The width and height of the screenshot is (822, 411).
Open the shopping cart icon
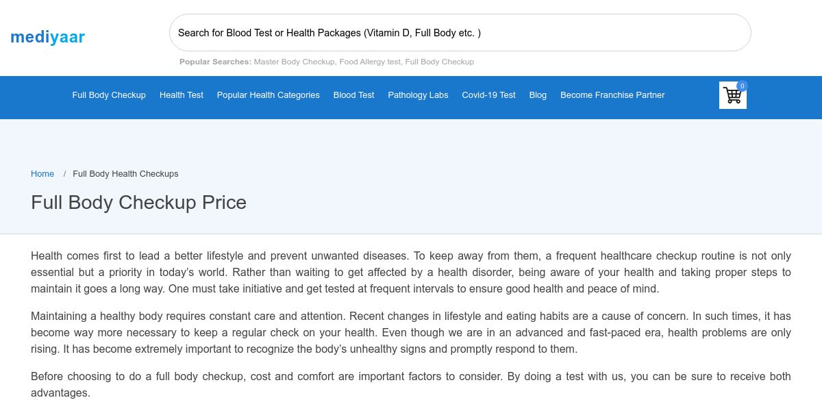732,96
